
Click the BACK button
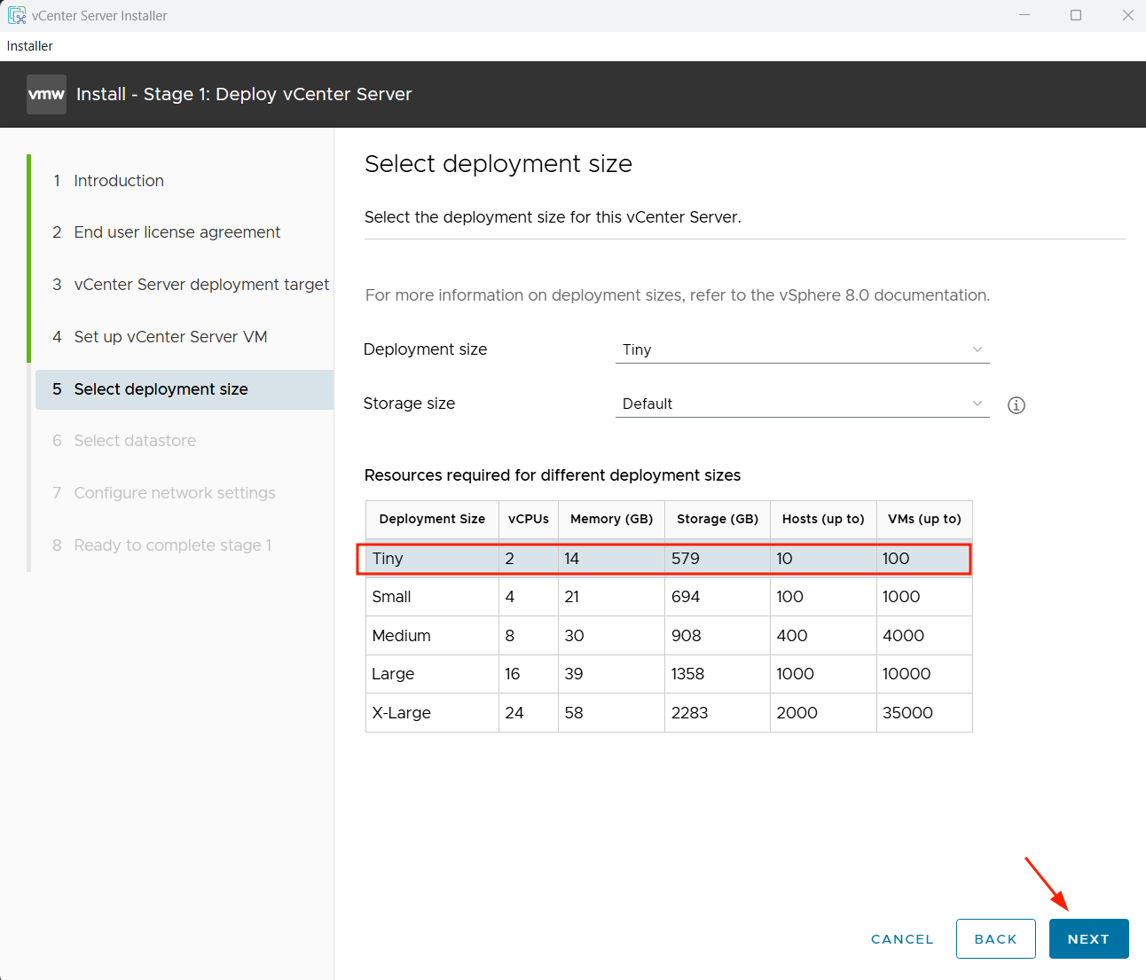(x=995, y=939)
